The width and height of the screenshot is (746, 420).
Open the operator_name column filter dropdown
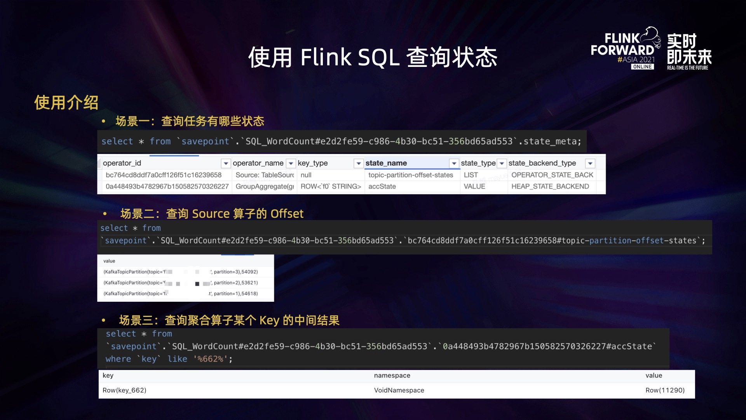291,163
